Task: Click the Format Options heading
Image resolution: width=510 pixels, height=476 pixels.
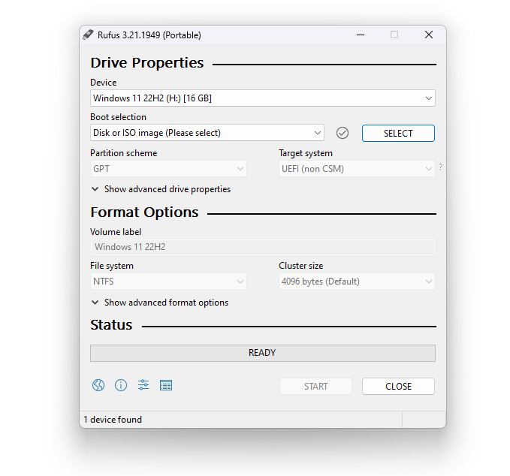Action: click(x=144, y=212)
